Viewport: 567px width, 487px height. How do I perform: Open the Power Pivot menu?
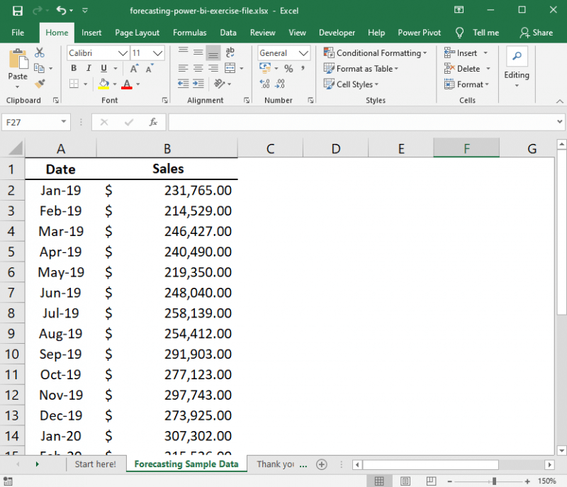point(419,32)
